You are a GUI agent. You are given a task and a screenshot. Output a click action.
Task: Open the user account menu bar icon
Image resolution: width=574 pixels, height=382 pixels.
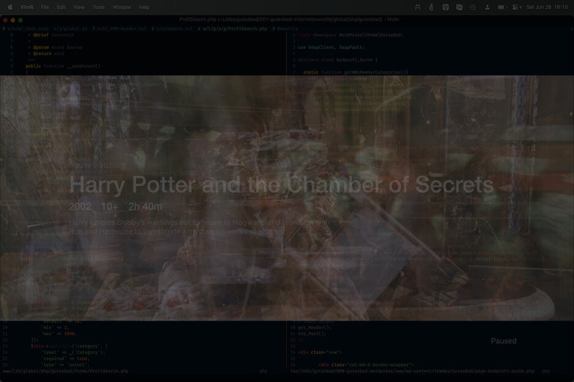coord(487,7)
